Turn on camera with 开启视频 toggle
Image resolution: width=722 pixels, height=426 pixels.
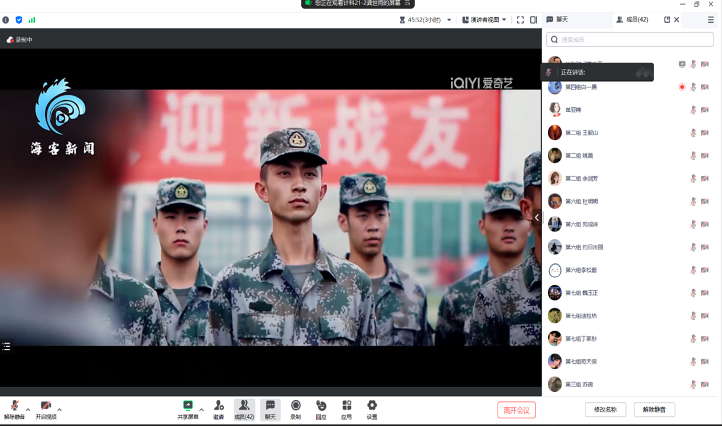[46, 406]
